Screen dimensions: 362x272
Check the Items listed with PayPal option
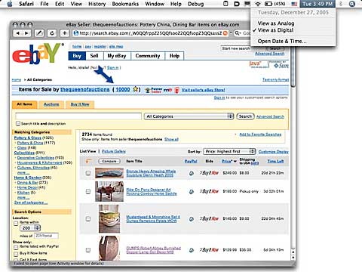(x=16, y=247)
